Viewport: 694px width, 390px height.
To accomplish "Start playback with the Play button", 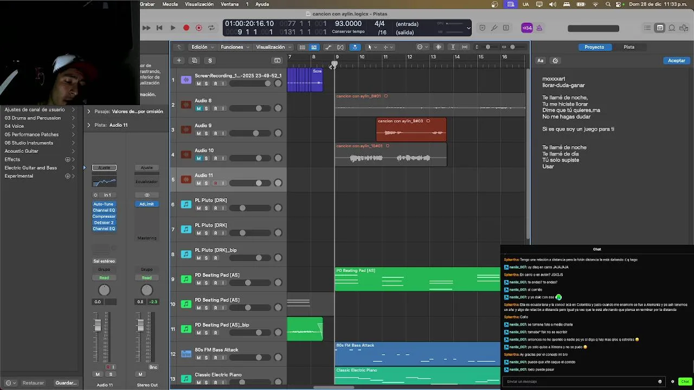I will (172, 28).
